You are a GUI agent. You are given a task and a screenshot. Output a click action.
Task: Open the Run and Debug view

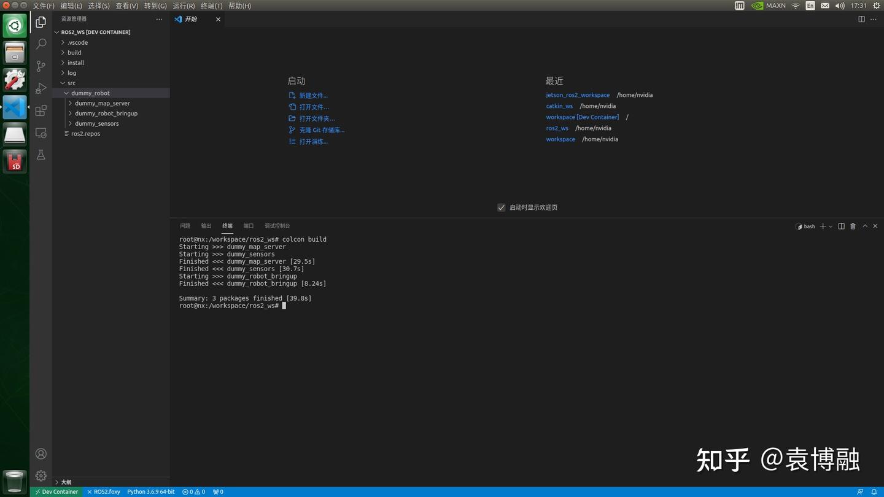coord(41,88)
